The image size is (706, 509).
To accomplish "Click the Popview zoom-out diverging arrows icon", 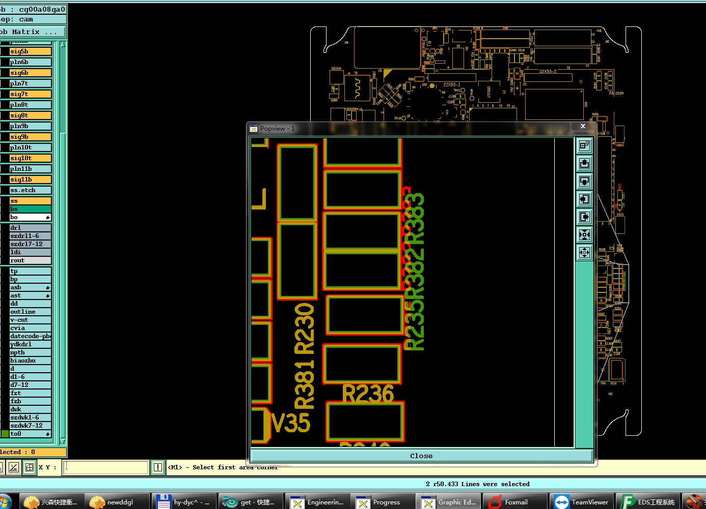I will (584, 252).
